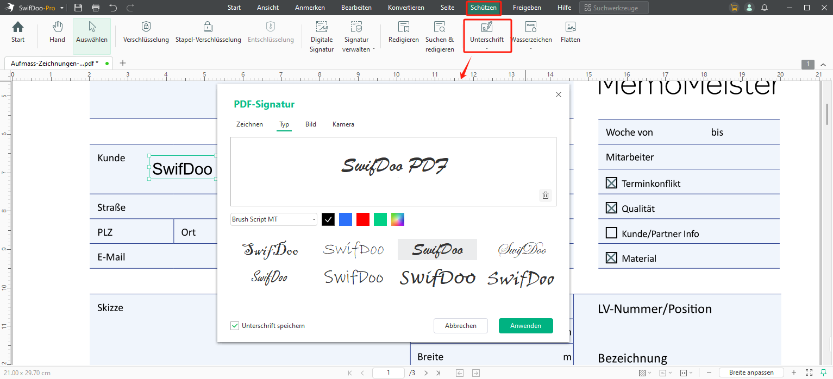Image resolution: width=833 pixels, height=379 pixels.
Task: Click the notification bell icon
Action: 764,8
